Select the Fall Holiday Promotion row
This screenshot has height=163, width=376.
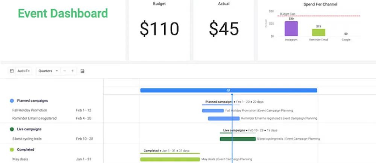click(x=30, y=111)
